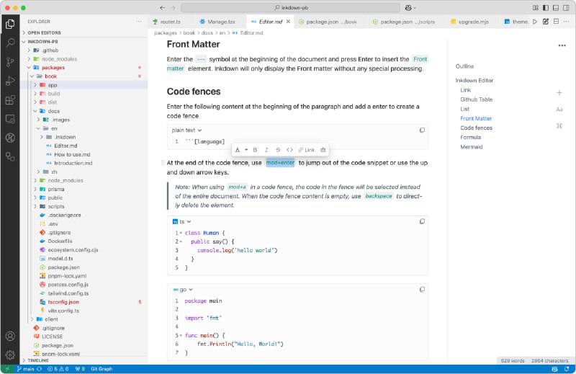576x374 pixels.
Task: Click the inline code format icon
Action: (x=289, y=150)
